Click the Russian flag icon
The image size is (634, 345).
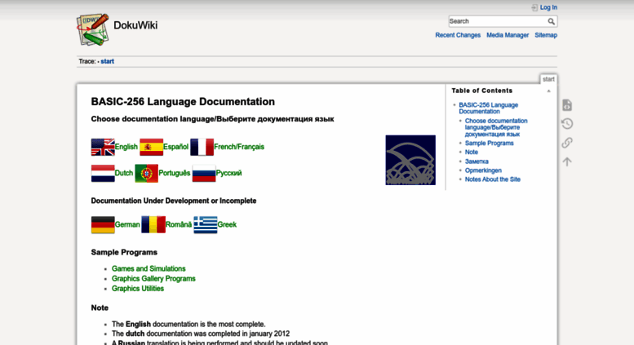(204, 173)
